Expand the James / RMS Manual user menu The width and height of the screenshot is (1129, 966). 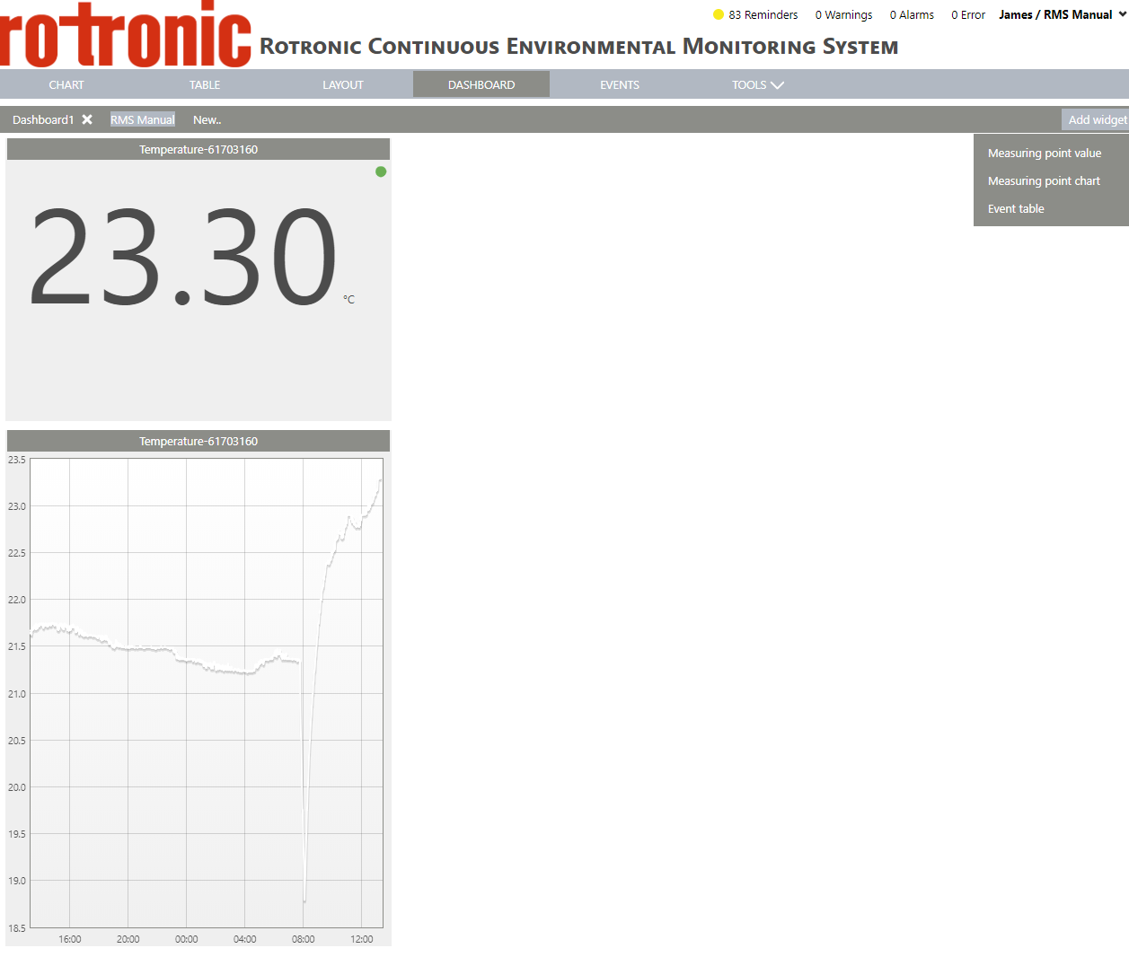[1063, 14]
